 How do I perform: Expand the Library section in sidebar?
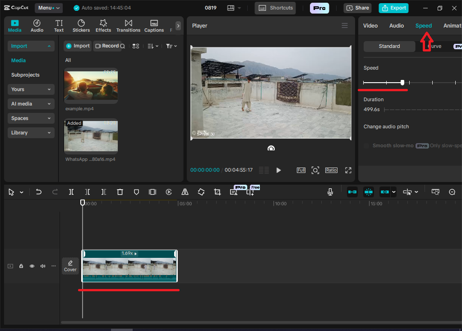[x=31, y=133]
